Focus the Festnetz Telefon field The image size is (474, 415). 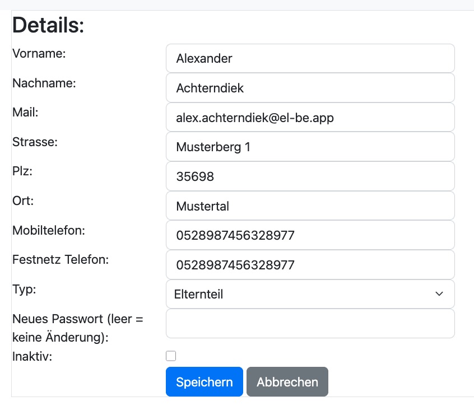pyautogui.click(x=310, y=264)
